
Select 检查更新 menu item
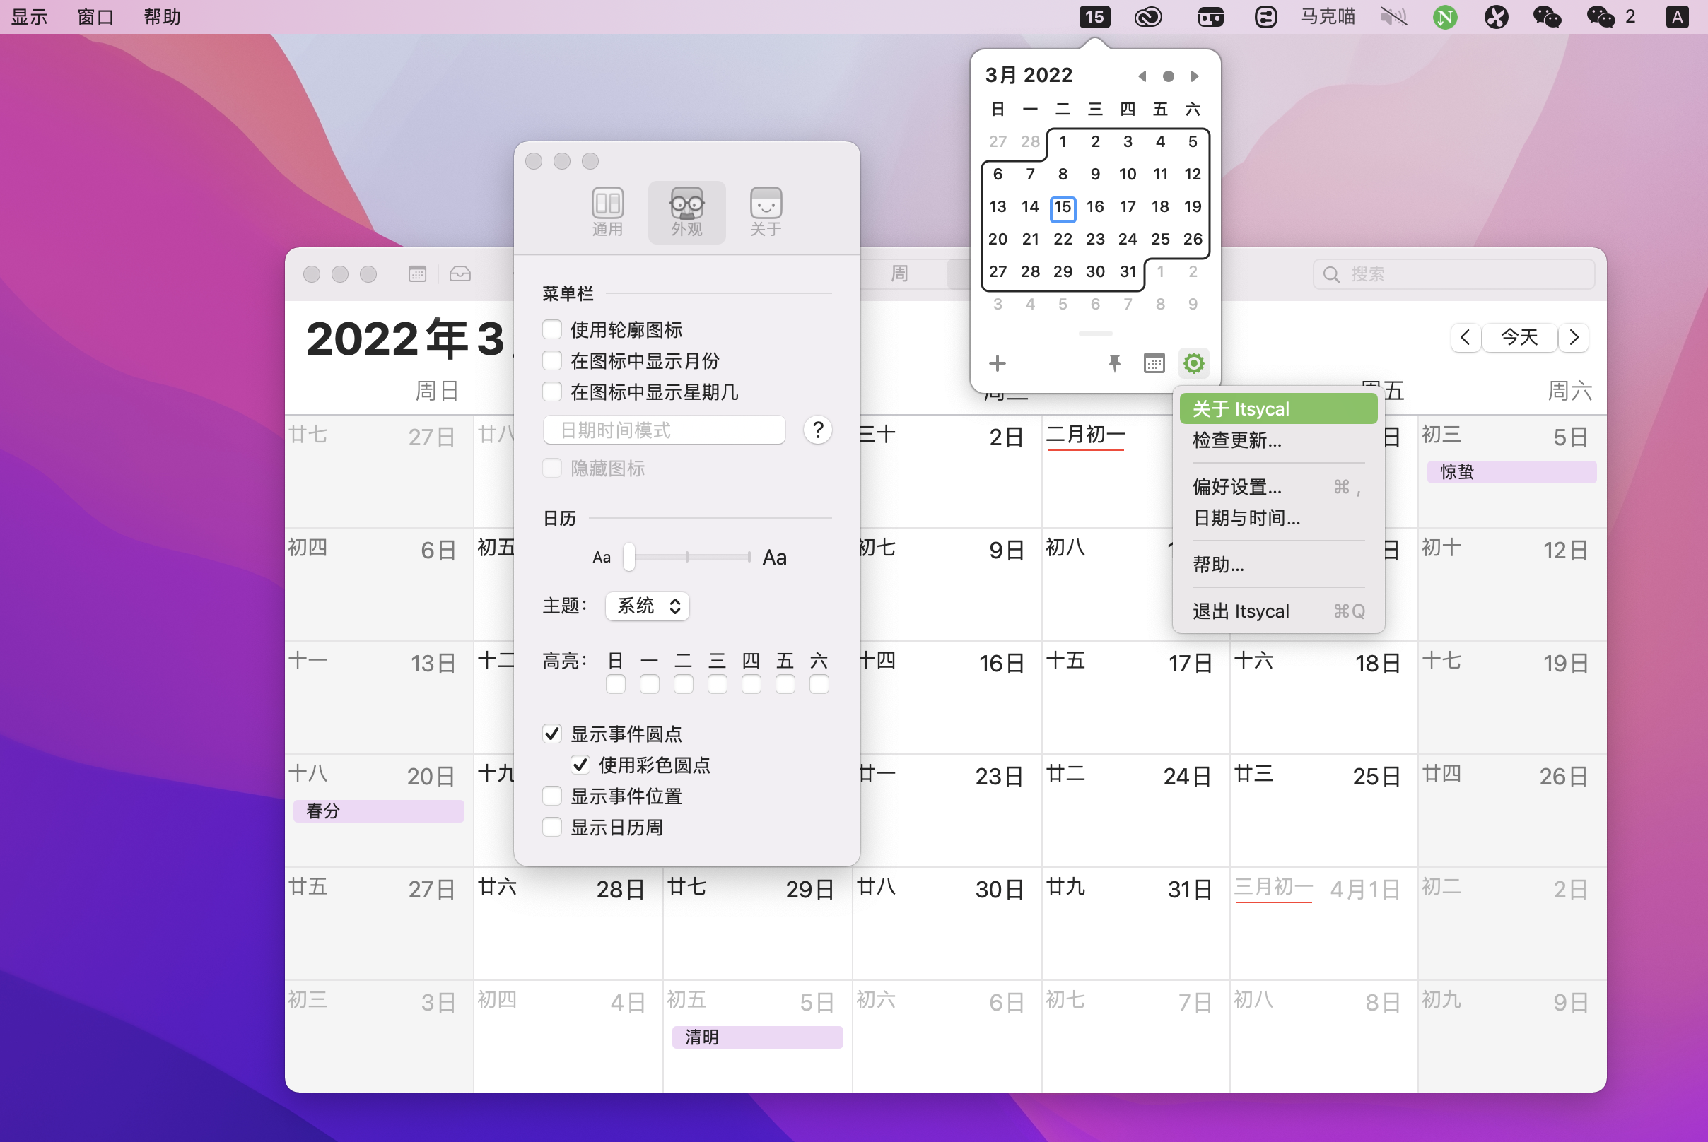pyautogui.click(x=1236, y=440)
